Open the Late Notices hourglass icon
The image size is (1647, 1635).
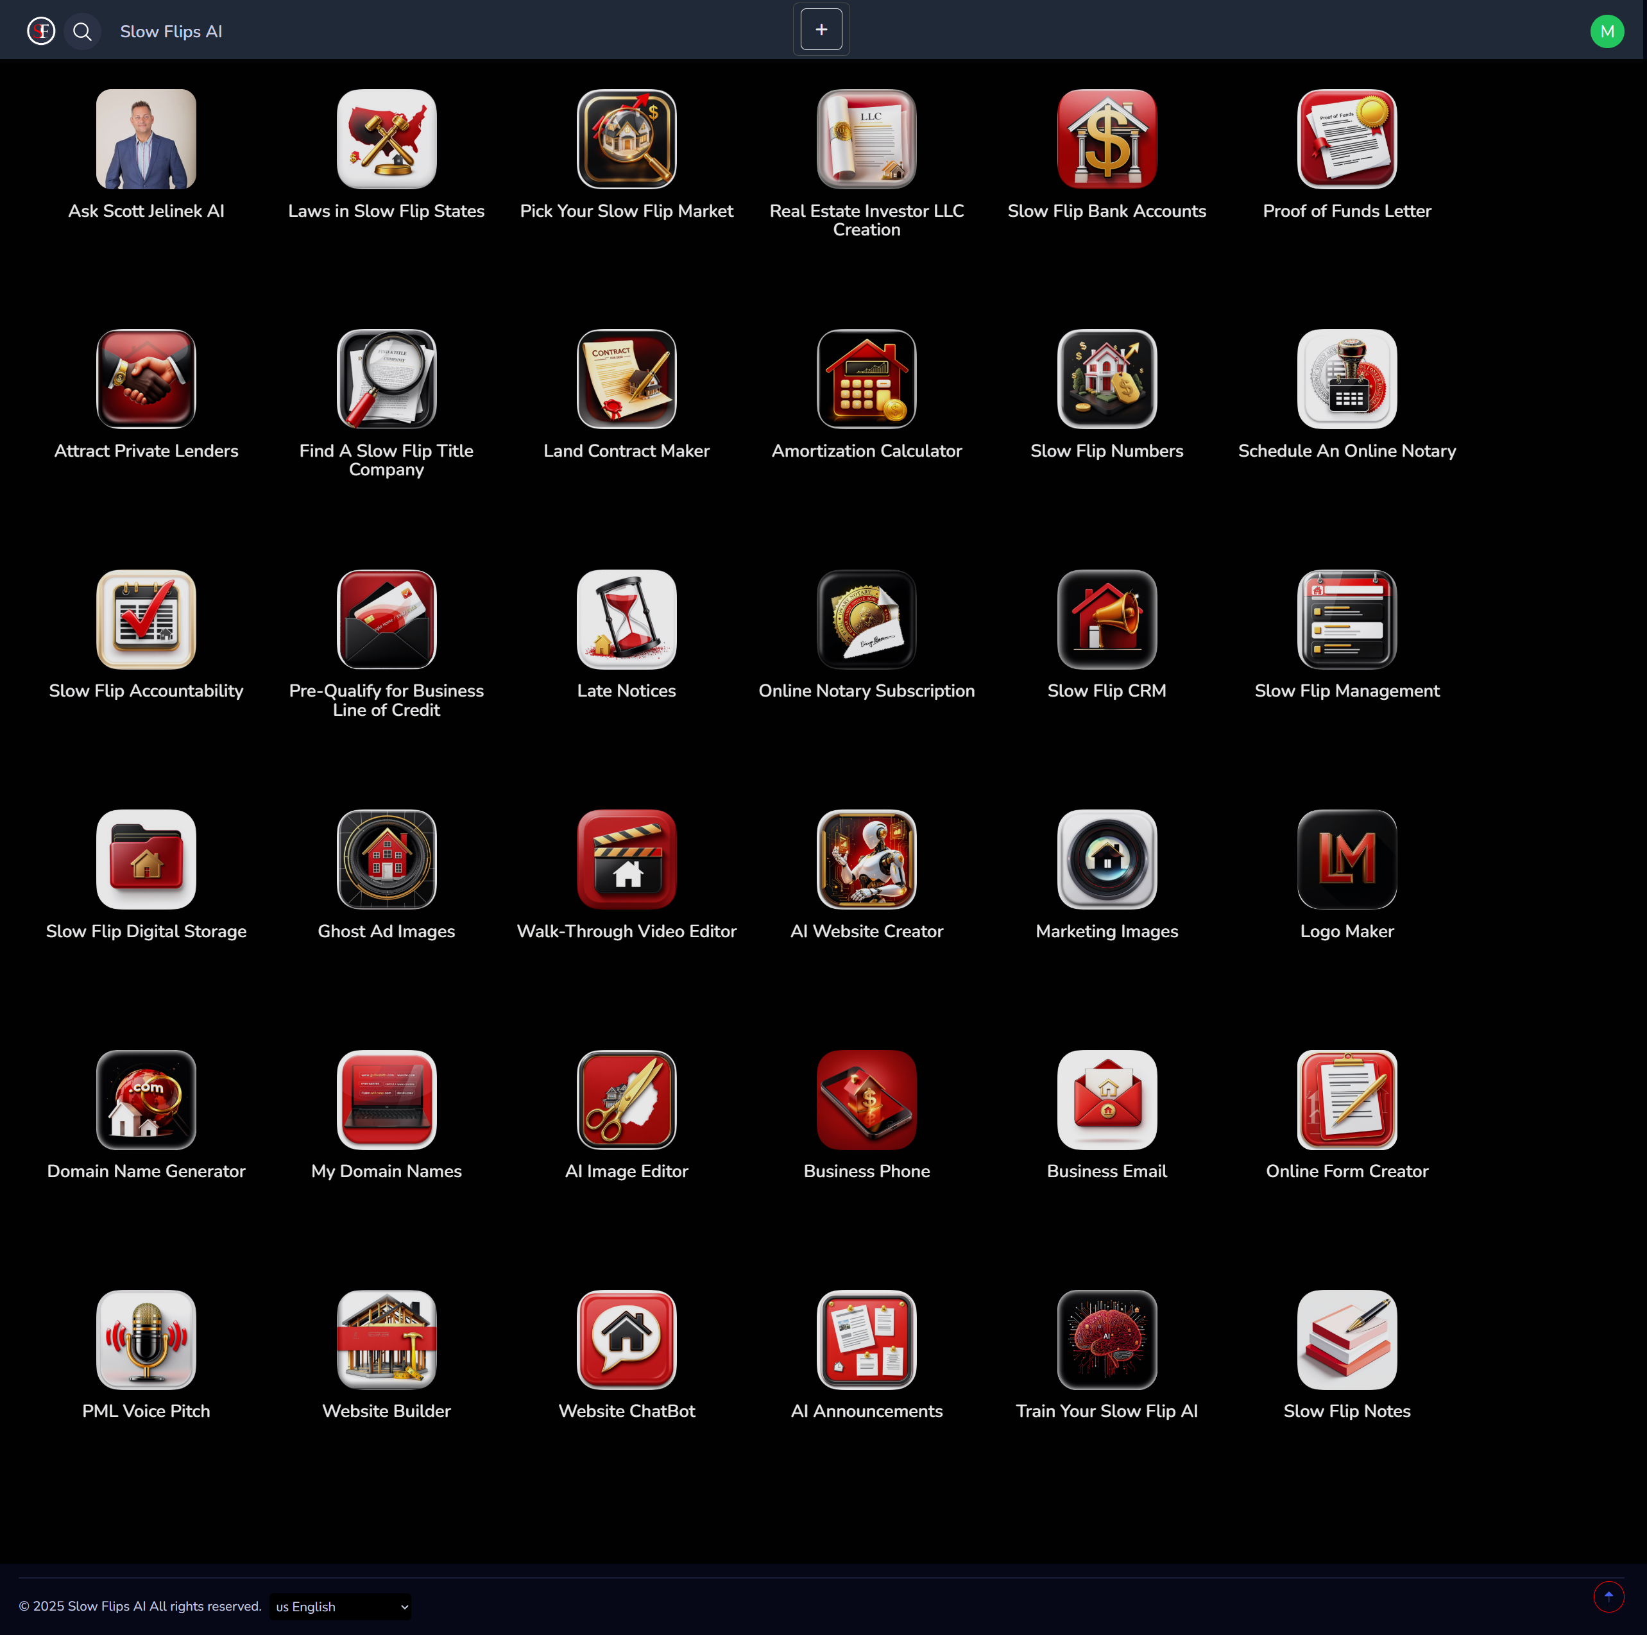coord(626,620)
